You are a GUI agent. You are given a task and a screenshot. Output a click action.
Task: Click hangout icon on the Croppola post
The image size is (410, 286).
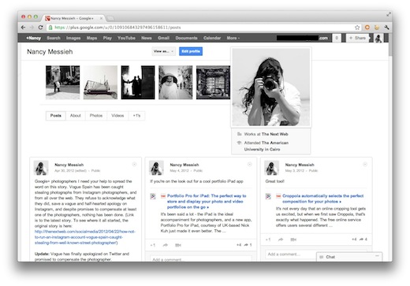pos(293,240)
